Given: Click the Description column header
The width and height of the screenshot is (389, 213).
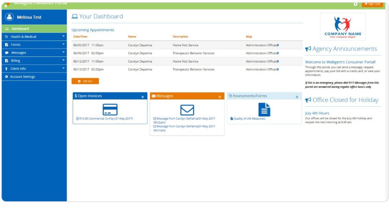Looking at the screenshot, I should point(180,36).
